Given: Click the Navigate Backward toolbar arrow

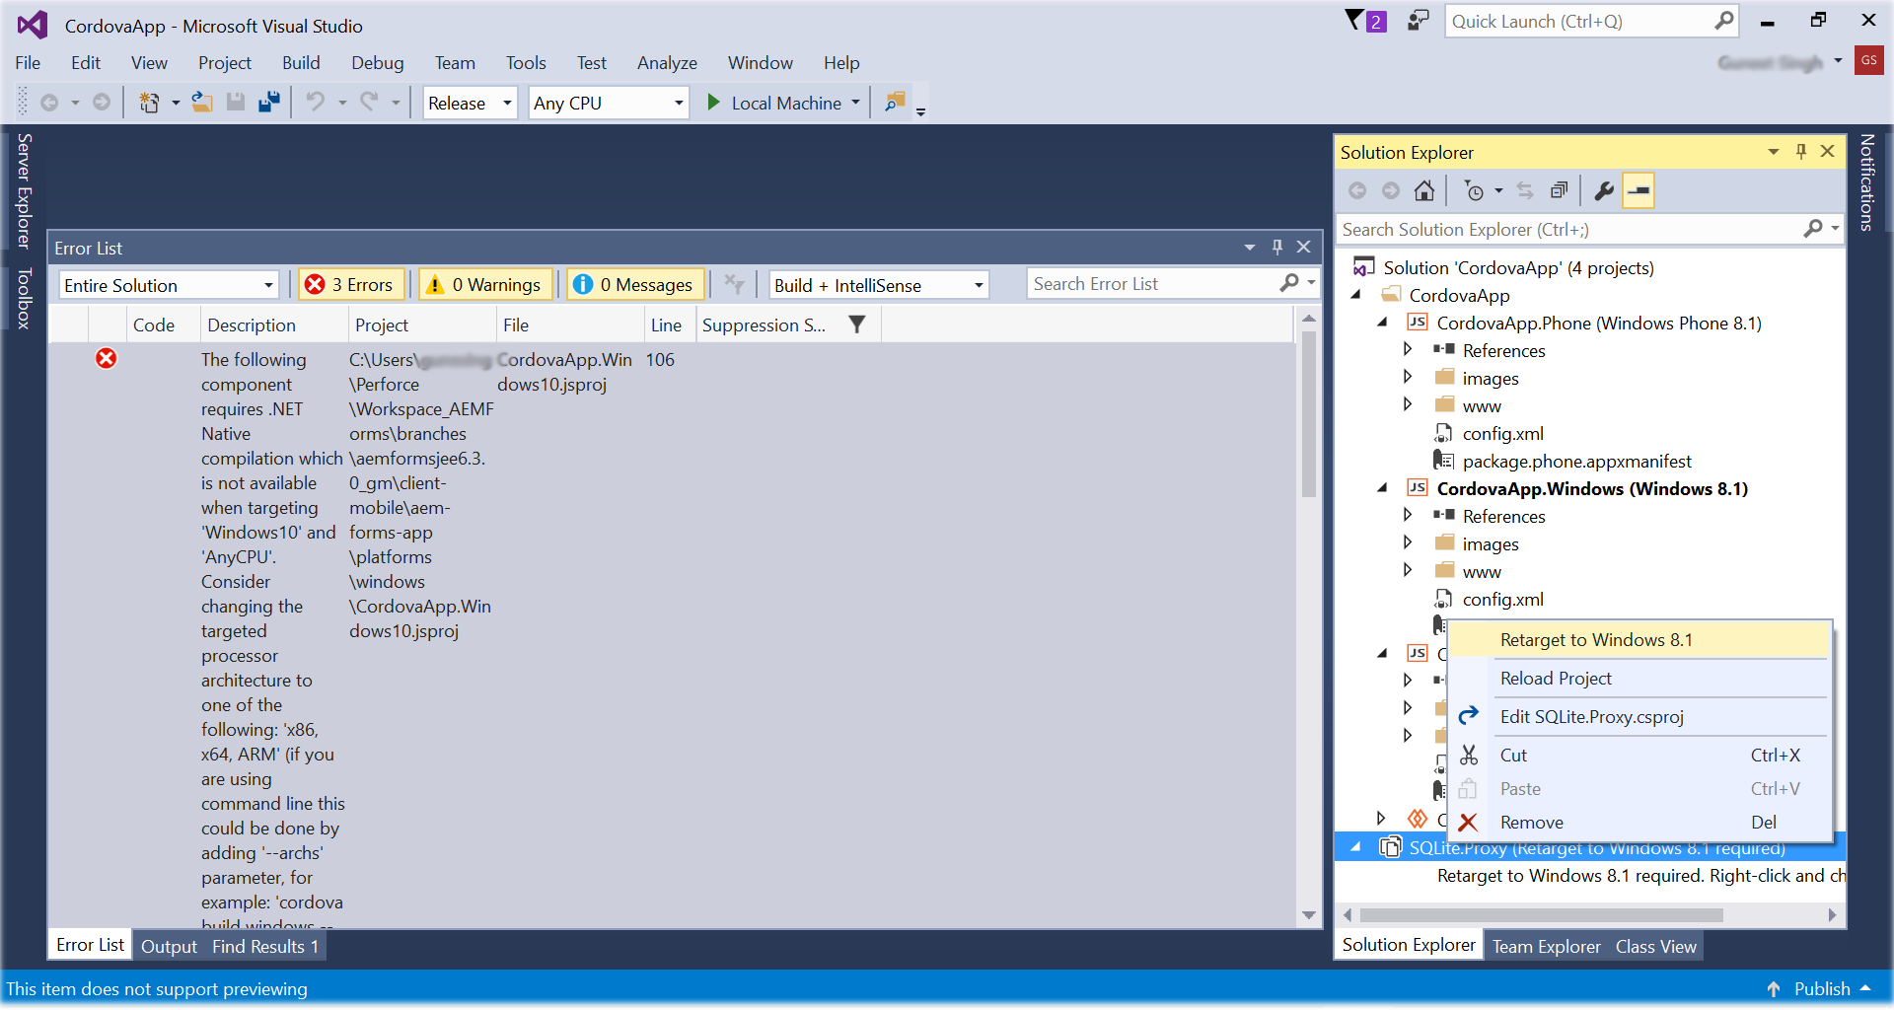Looking at the screenshot, I should (x=49, y=103).
